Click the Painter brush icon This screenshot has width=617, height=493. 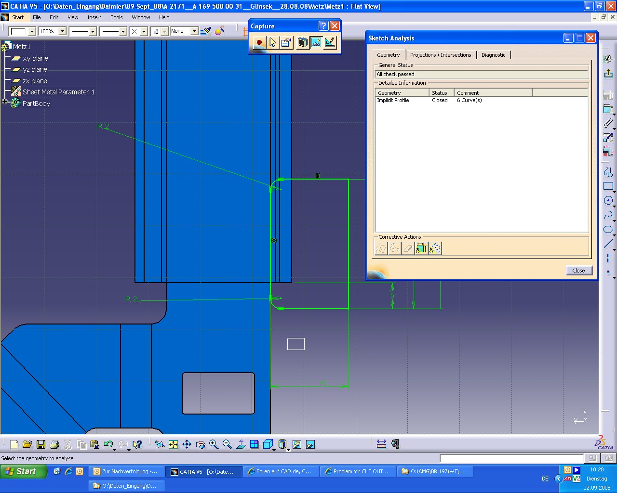coord(206,31)
